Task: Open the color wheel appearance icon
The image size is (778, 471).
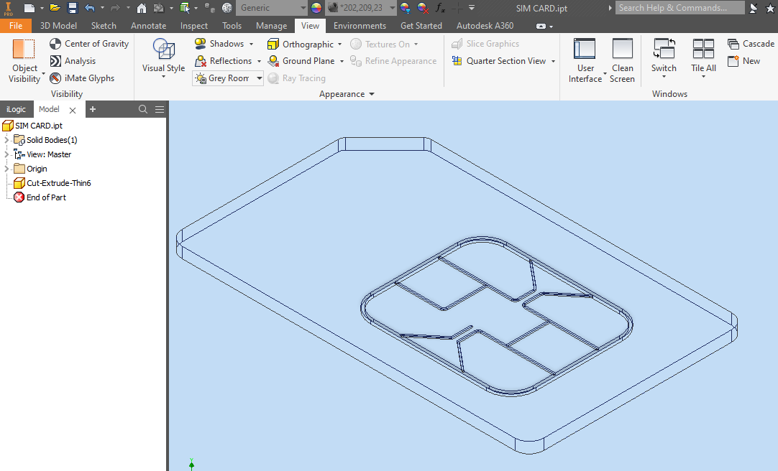Action: point(316,8)
